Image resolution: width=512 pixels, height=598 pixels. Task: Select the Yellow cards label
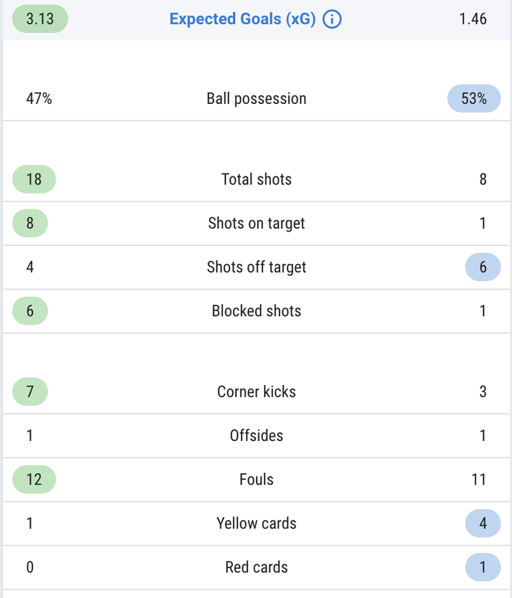coord(256,523)
